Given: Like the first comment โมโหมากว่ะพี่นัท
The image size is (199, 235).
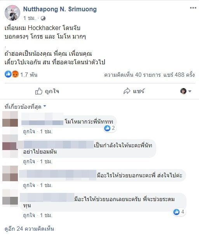Looking at the screenshot, I should coord(29,132).
